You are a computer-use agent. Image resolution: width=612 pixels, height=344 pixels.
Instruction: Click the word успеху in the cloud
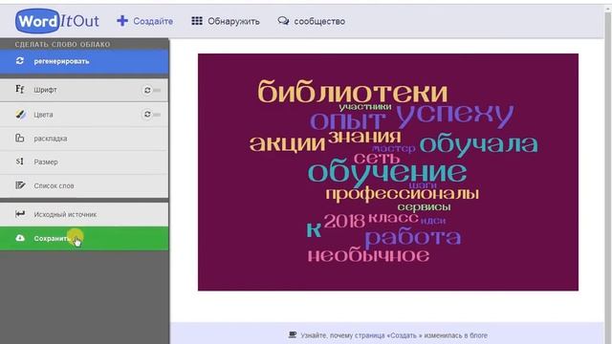[x=455, y=116]
